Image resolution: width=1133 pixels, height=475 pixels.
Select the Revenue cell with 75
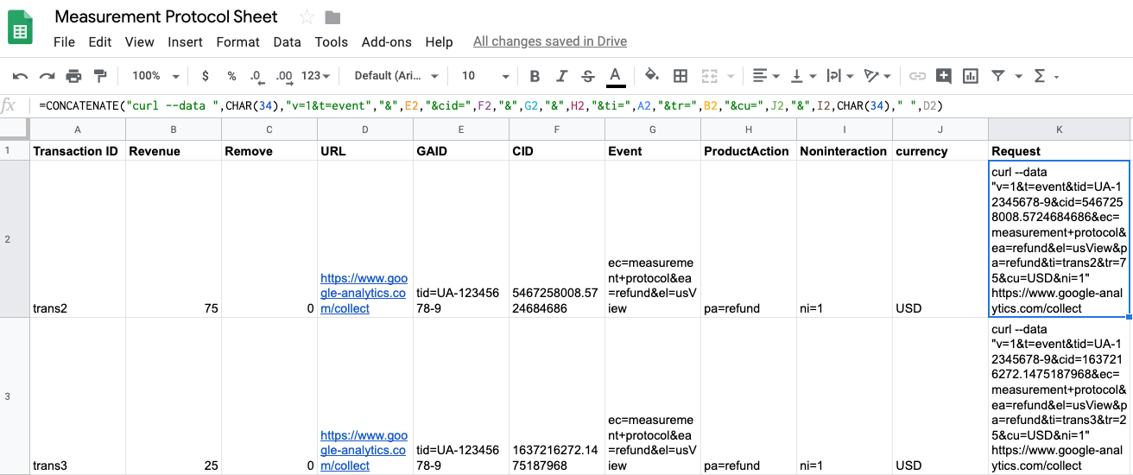(x=174, y=239)
